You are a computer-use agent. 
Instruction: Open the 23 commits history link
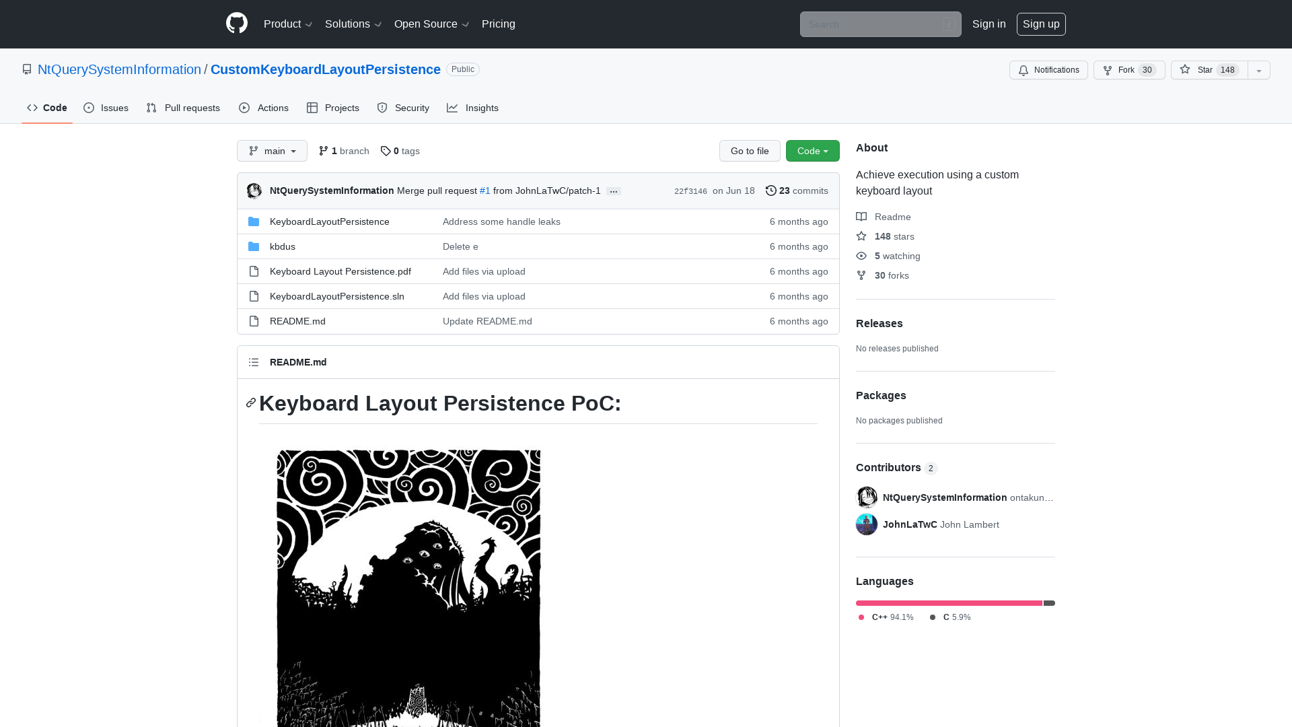click(x=797, y=191)
